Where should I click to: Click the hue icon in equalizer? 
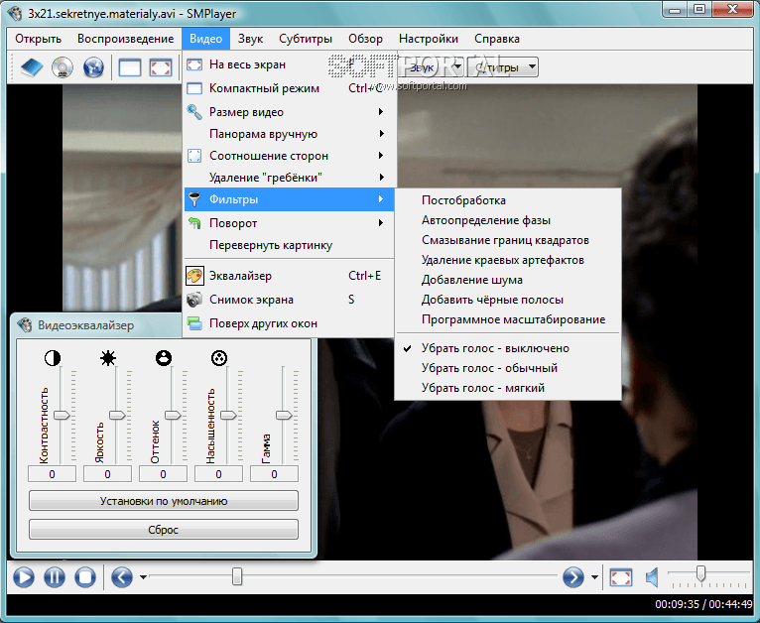(x=164, y=358)
